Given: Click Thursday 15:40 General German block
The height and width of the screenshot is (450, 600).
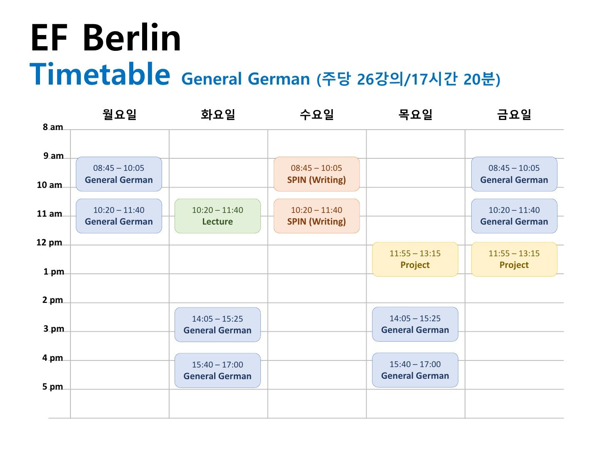Looking at the screenshot, I should pyautogui.click(x=415, y=370).
